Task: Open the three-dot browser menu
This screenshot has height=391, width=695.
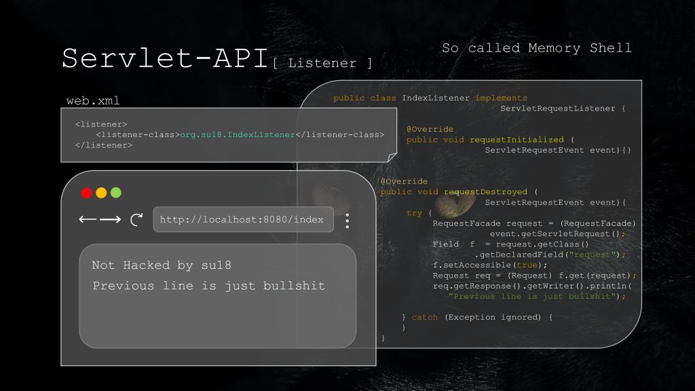Action: [x=347, y=221]
